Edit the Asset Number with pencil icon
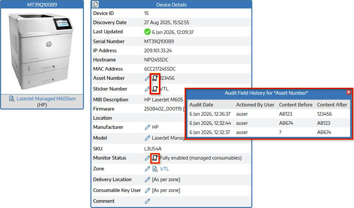Screen dimensions: 354x208 pos(147,78)
